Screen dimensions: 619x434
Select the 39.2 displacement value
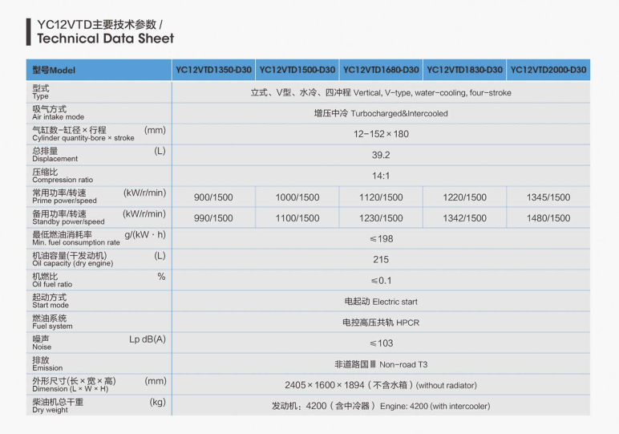click(381, 156)
